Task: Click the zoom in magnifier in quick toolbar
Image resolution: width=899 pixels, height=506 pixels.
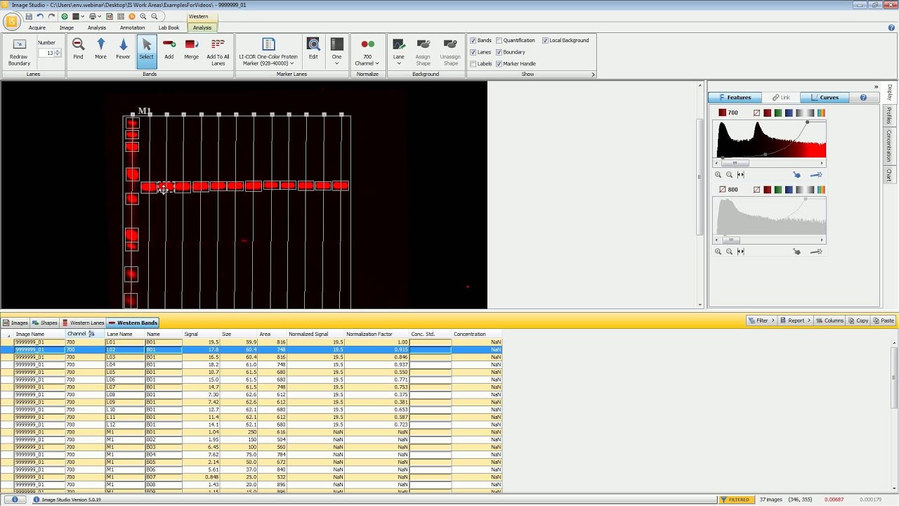Action: (x=143, y=16)
